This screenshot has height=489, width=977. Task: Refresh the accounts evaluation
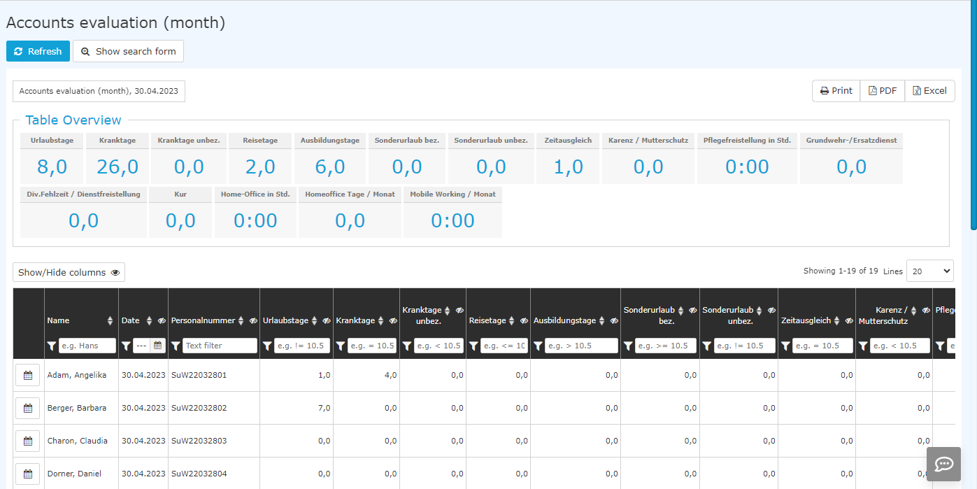tap(38, 51)
